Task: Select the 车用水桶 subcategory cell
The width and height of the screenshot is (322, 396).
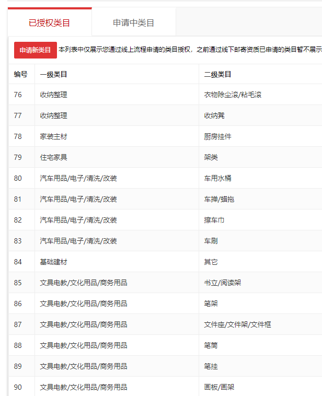Action: (217, 178)
